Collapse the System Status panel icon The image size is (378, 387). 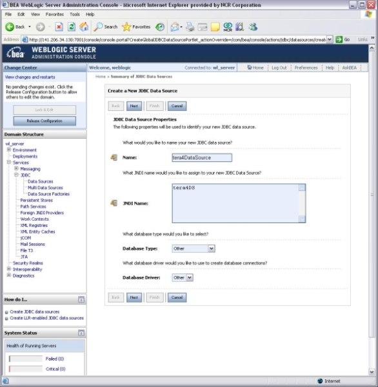pyautogui.click(x=81, y=333)
